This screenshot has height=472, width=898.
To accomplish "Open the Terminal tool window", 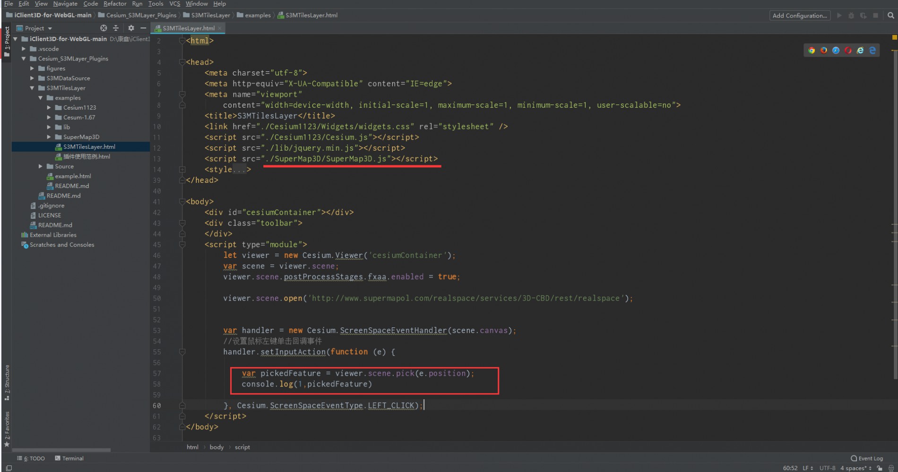I will 69,458.
